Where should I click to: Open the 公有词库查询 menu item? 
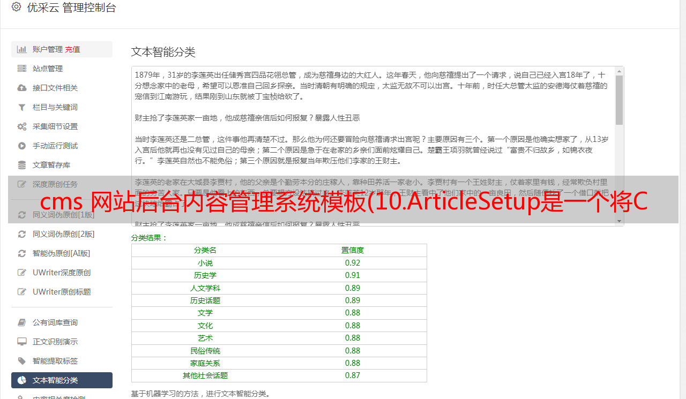pos(55,322)
